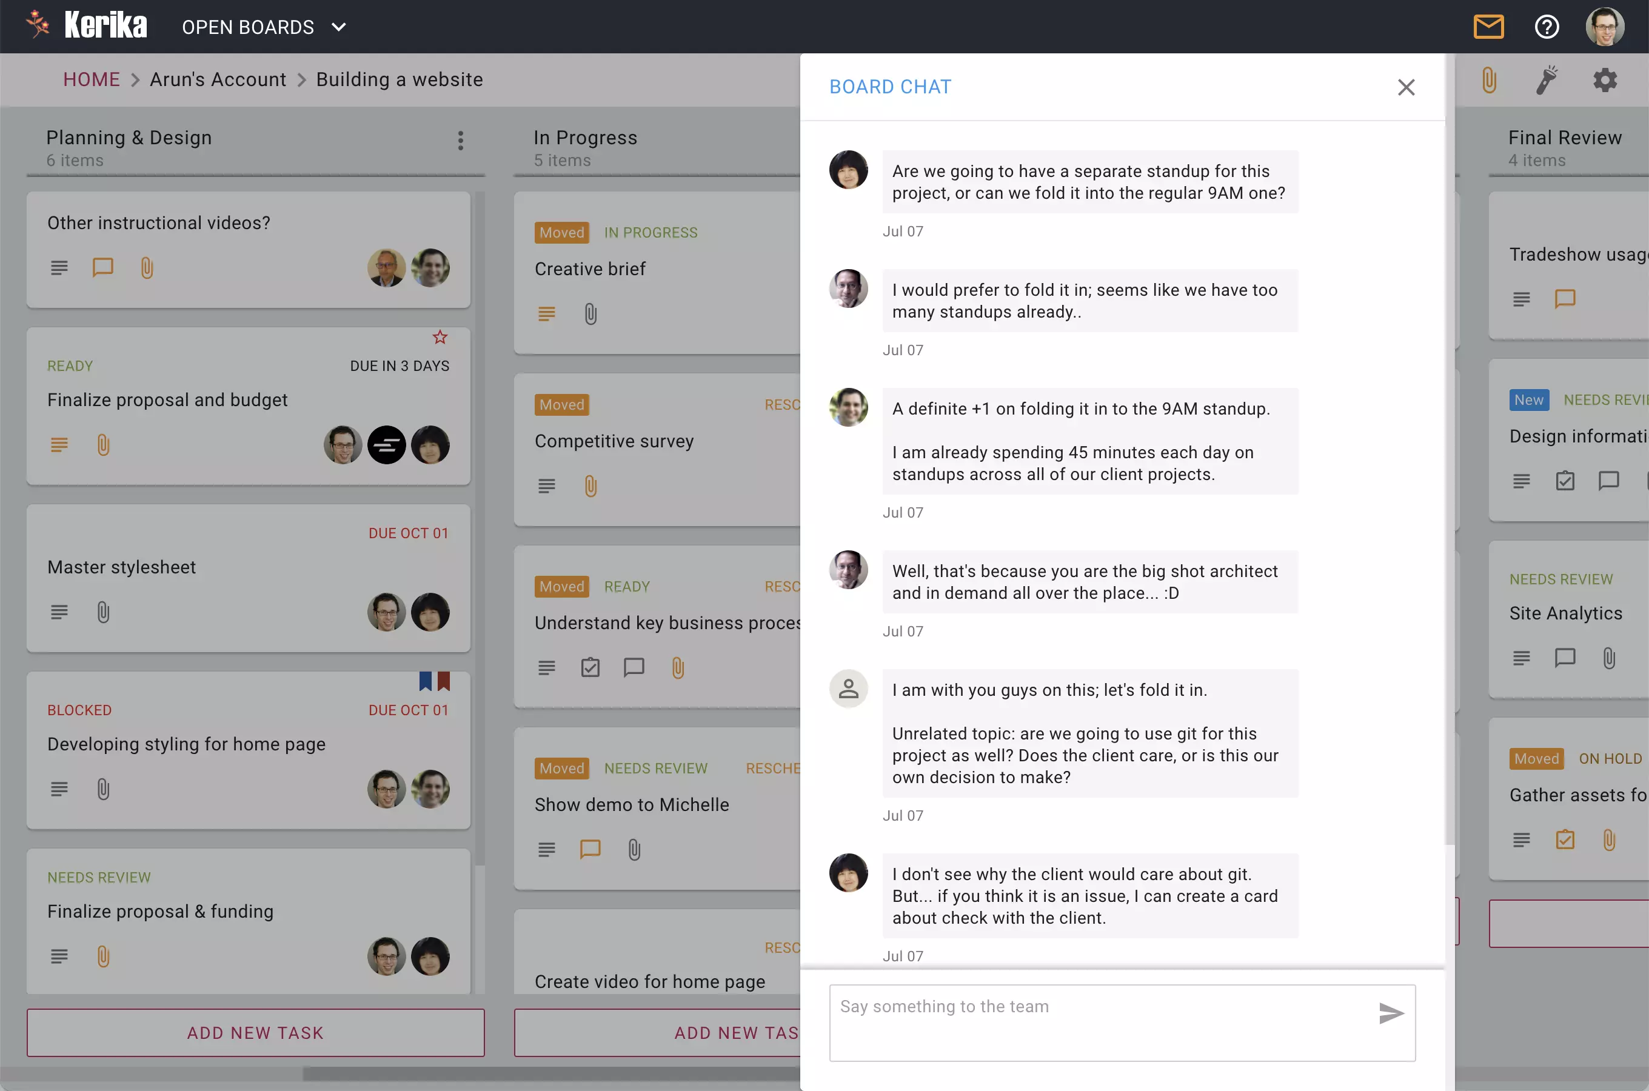Open attachments on Gather assets card
The height and width of the screenshot is (1091, 1649).
pyautogui.click(x=1608, y=840)
